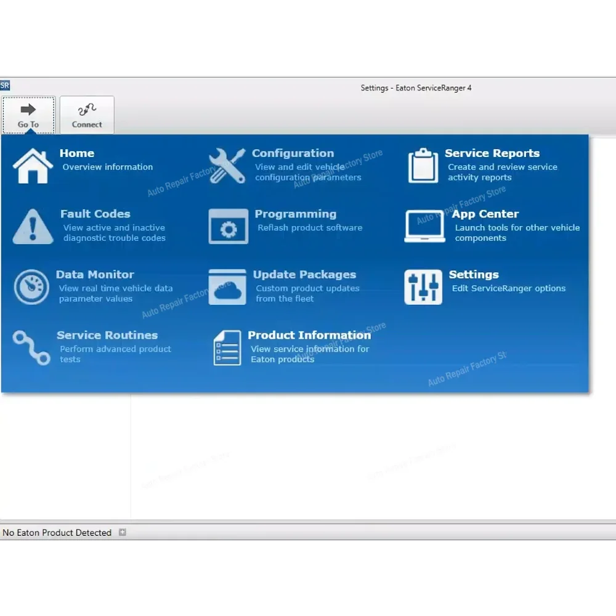Click the Service Reports clipboard icon
The image size is (616, 616).
(x=423, y=166)
